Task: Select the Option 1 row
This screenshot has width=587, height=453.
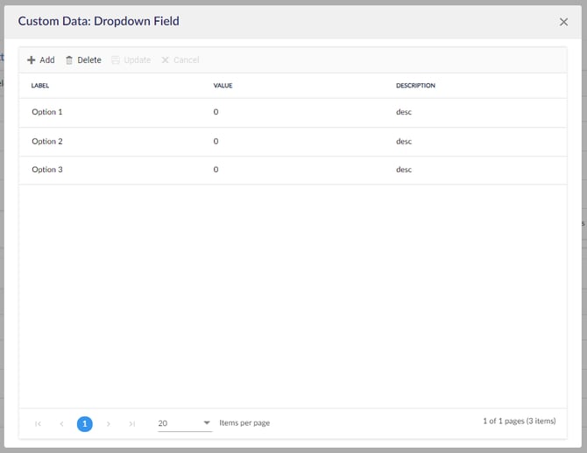Action: click(x=47, y=113)
